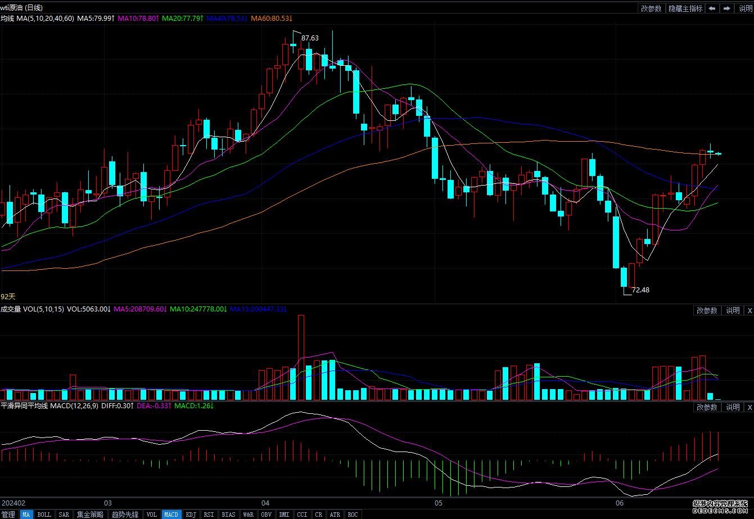Open 说明 in the volume panel

pyautogui.click(x=733, y=310)
